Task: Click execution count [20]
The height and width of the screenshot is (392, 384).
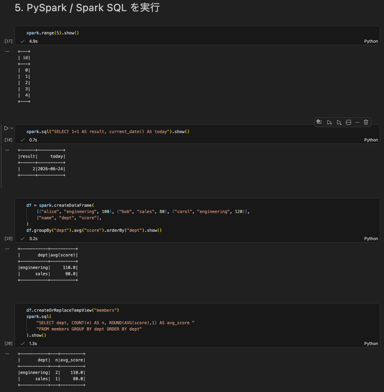Action: pos(8,343)
